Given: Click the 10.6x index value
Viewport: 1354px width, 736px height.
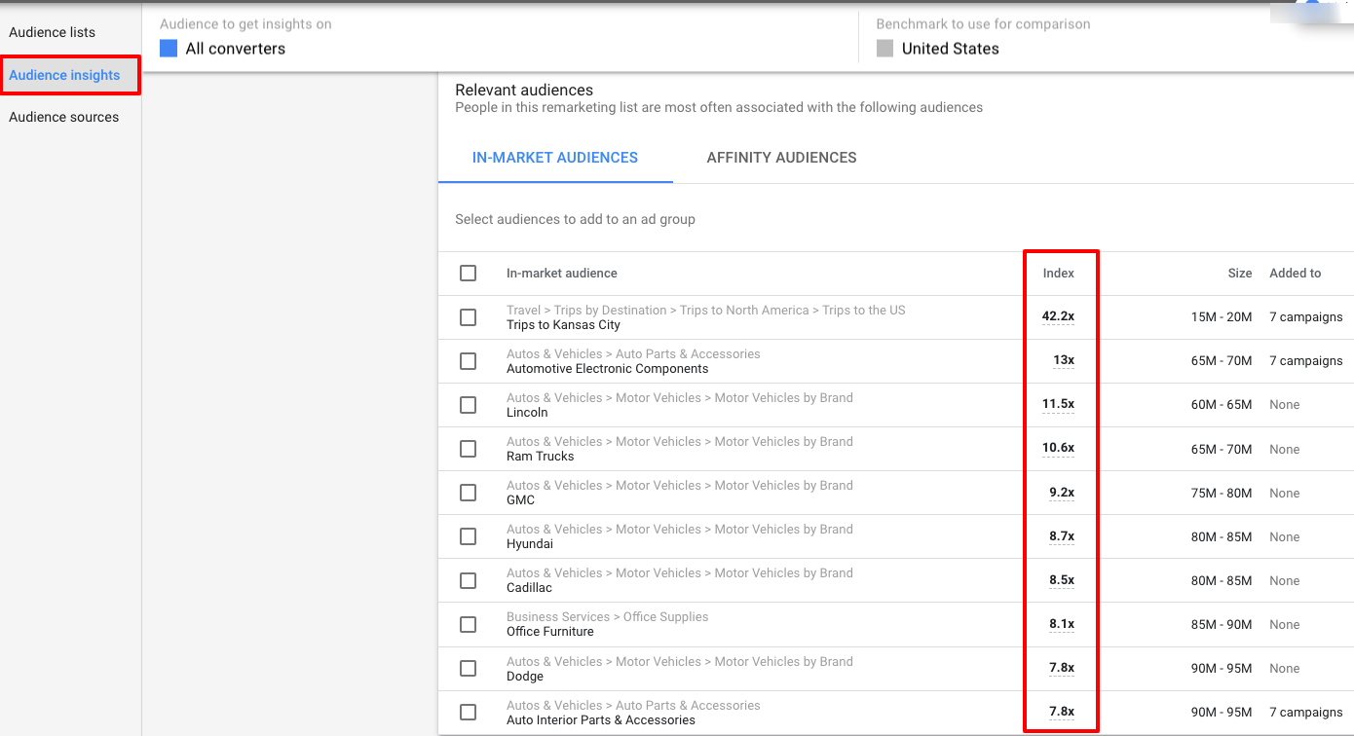Looking at the screenshot, I should tap(1058, 448).
